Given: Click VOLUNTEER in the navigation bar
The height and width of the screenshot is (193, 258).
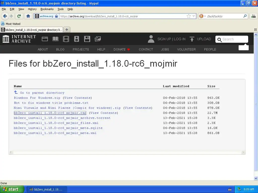Looking at the screenshot, I should (186, 50).
